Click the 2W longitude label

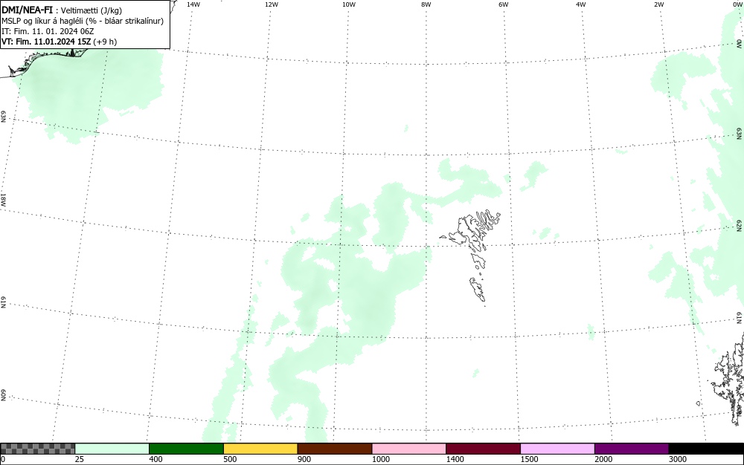click(658, 4)
